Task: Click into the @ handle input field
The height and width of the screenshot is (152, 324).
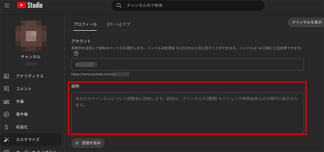Action: click(188, 64)
